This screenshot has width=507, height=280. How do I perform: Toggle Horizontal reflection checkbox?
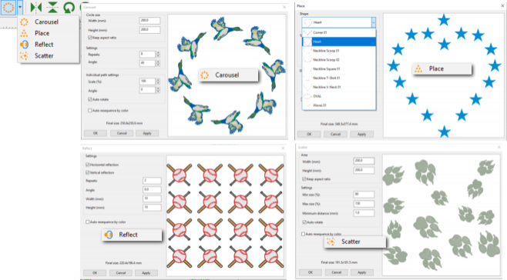(x=88, y=165)
